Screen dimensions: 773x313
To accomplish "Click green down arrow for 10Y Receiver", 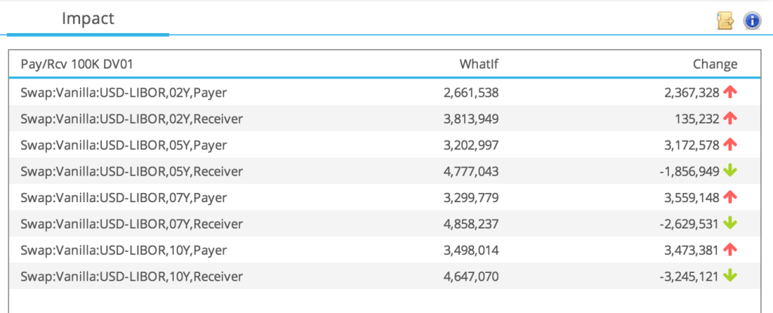I will point(730,277).
